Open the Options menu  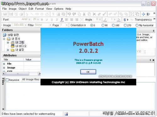pyautogui.click(x=59, y=9)
